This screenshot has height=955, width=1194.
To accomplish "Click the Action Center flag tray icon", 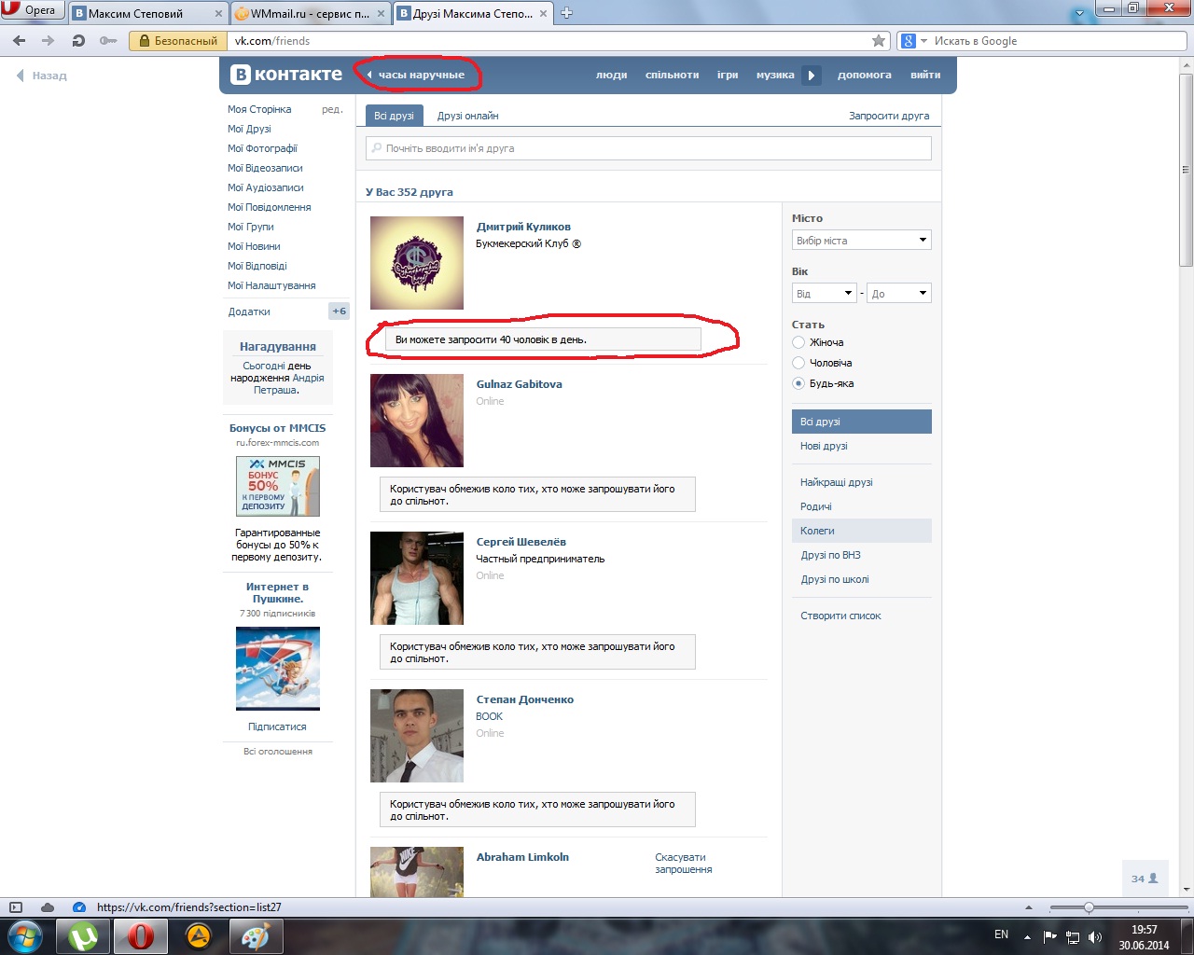I will [x=1050, y=936].
